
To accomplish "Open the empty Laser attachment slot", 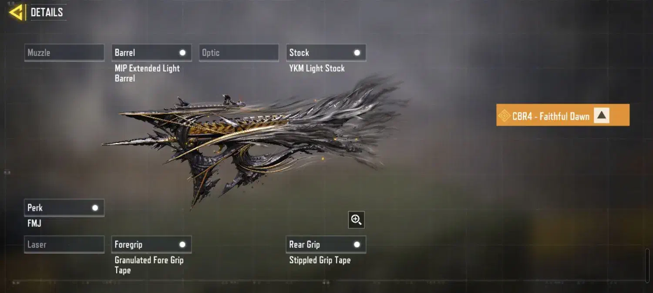I will coord(64,244).
